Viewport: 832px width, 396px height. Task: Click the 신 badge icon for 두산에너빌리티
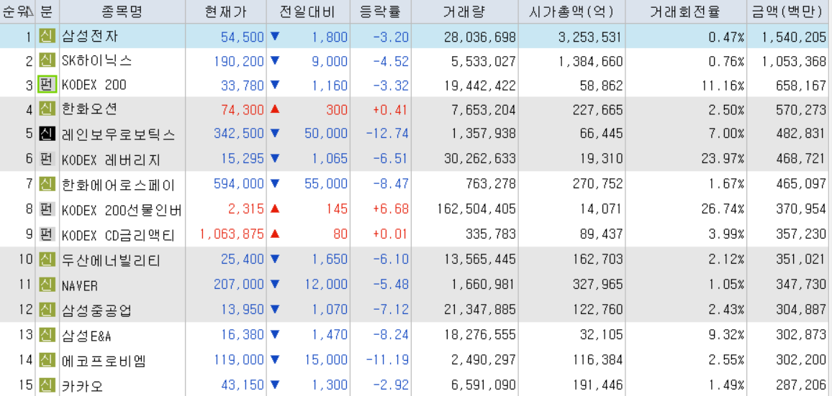coord(48,260)
